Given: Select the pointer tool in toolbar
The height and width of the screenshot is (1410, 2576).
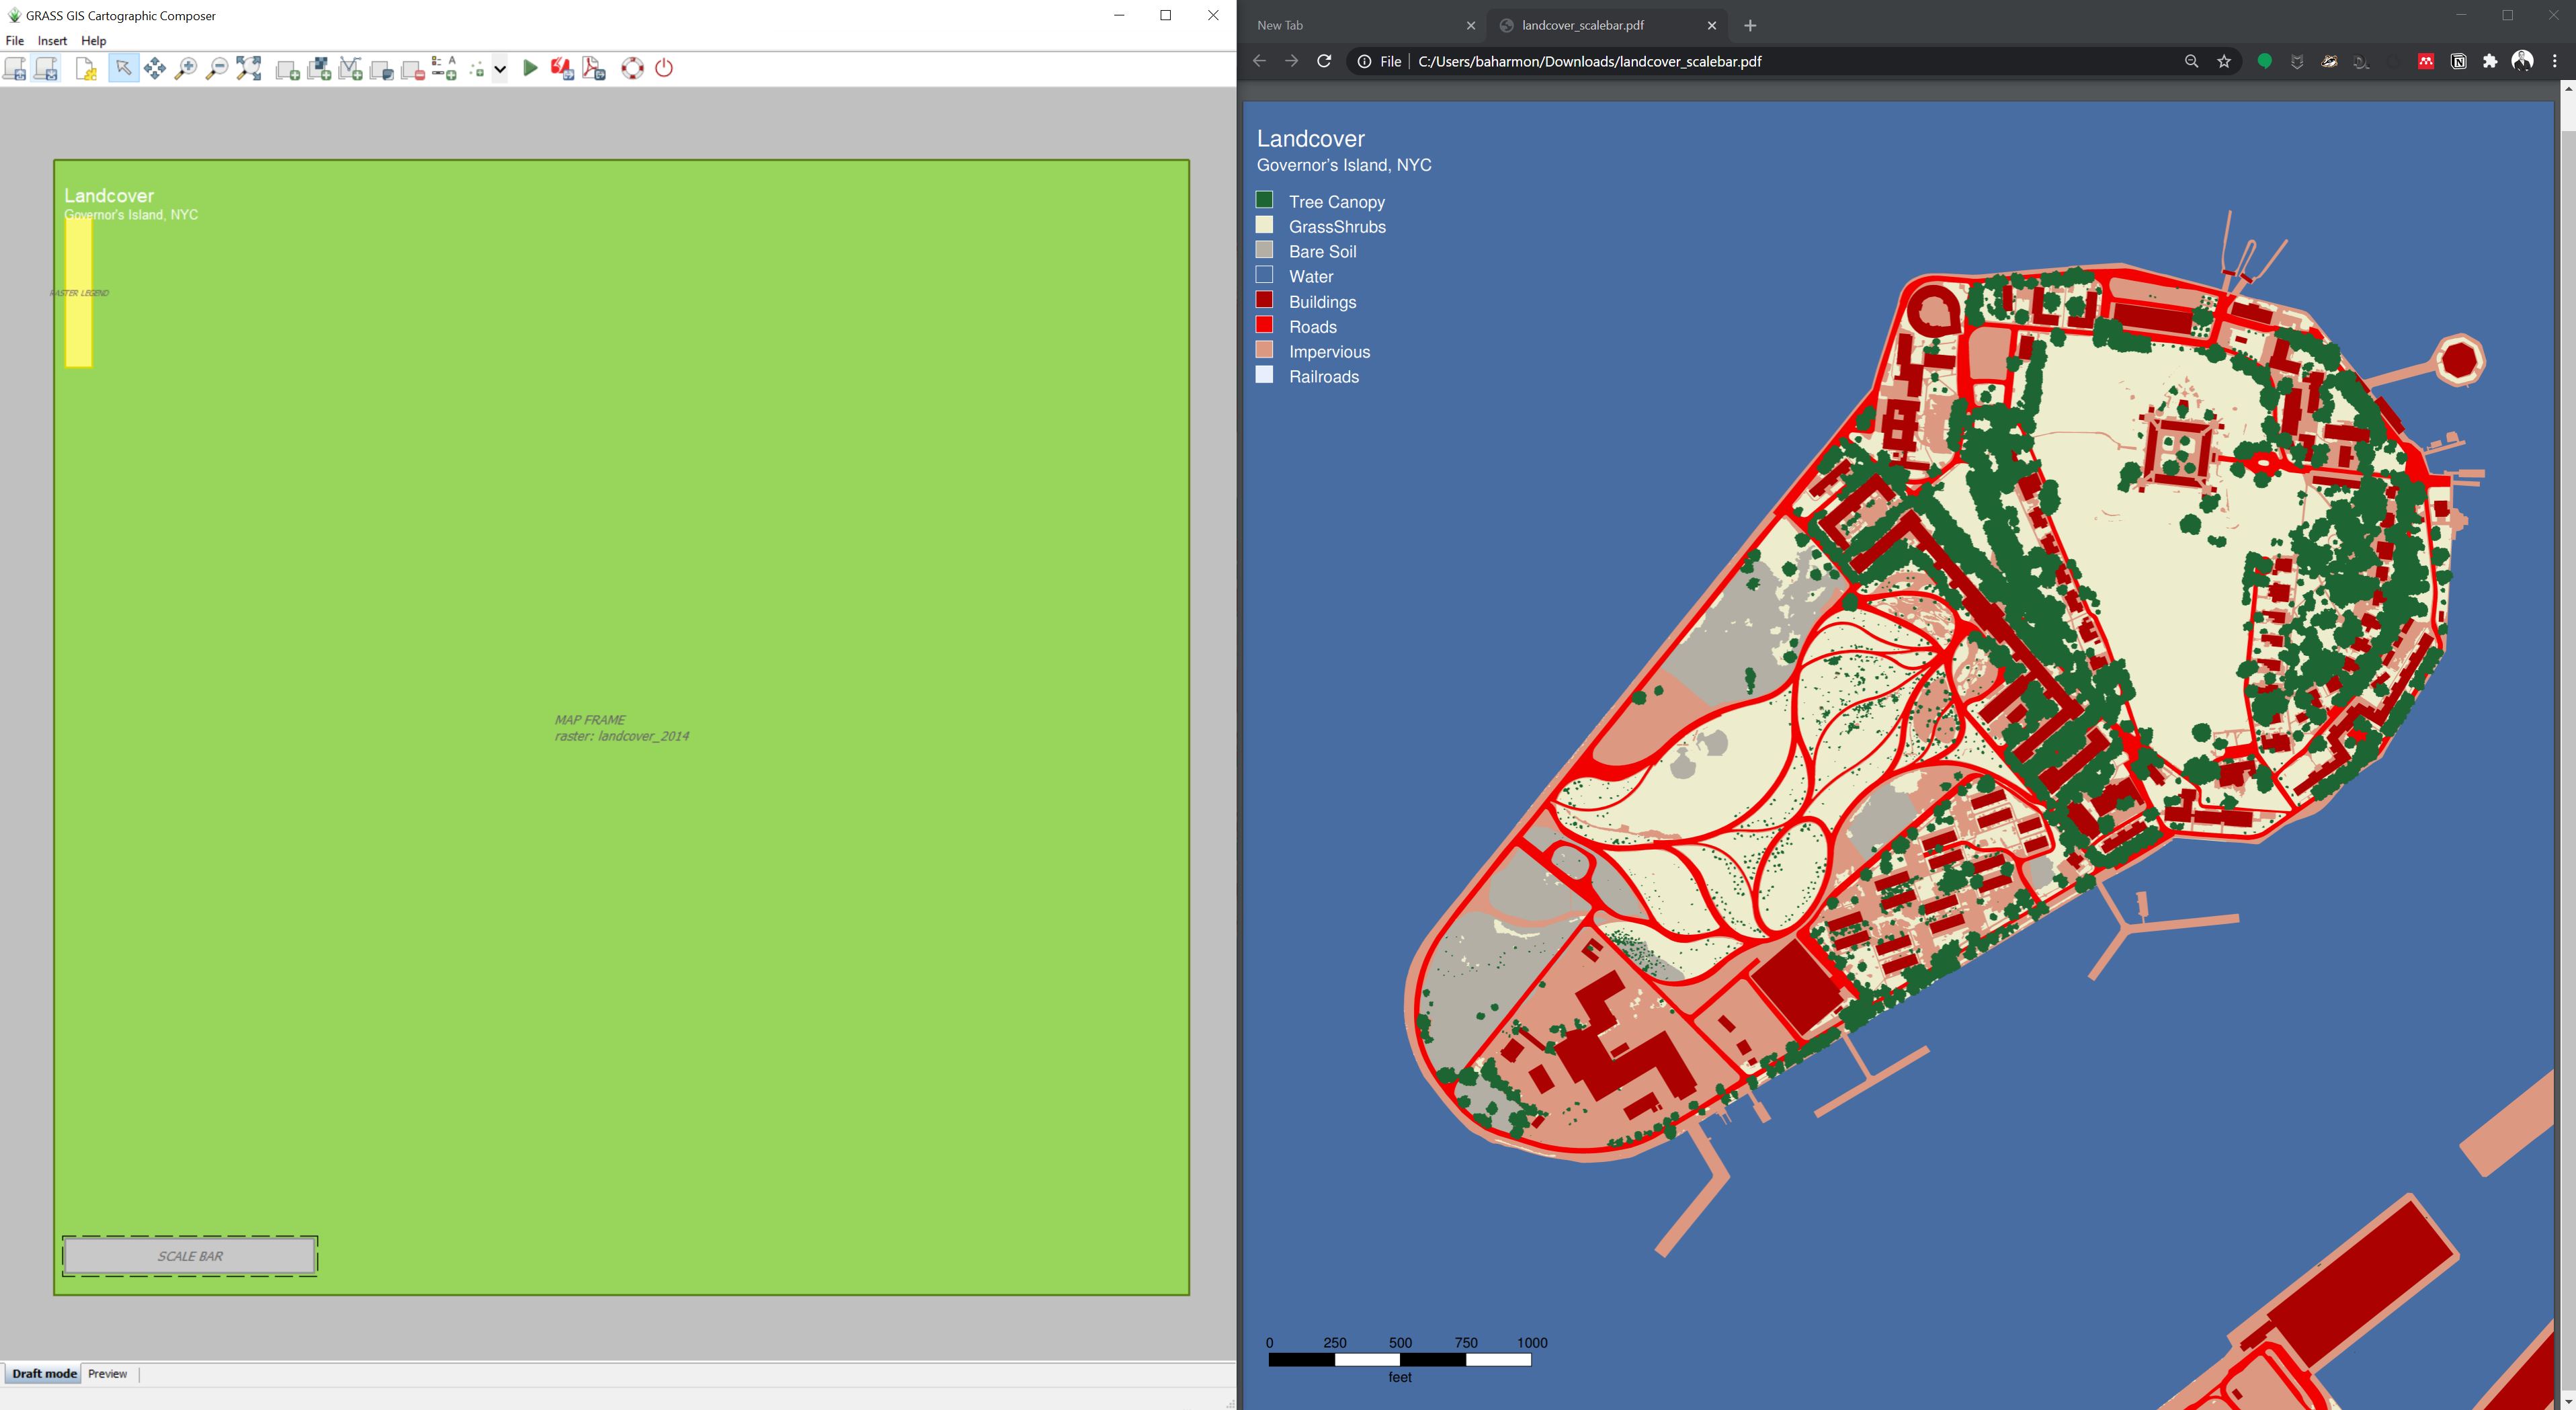Looking at the screenshot, I should point(123,68).
